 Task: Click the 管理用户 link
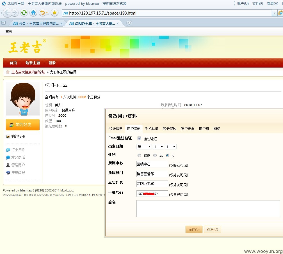(18, 165)
